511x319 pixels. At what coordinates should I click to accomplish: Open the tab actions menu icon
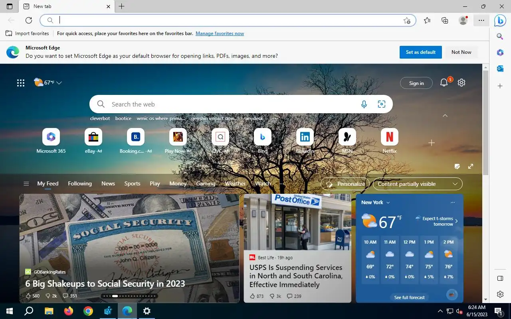pyautogui.click(x=10, y=6)
